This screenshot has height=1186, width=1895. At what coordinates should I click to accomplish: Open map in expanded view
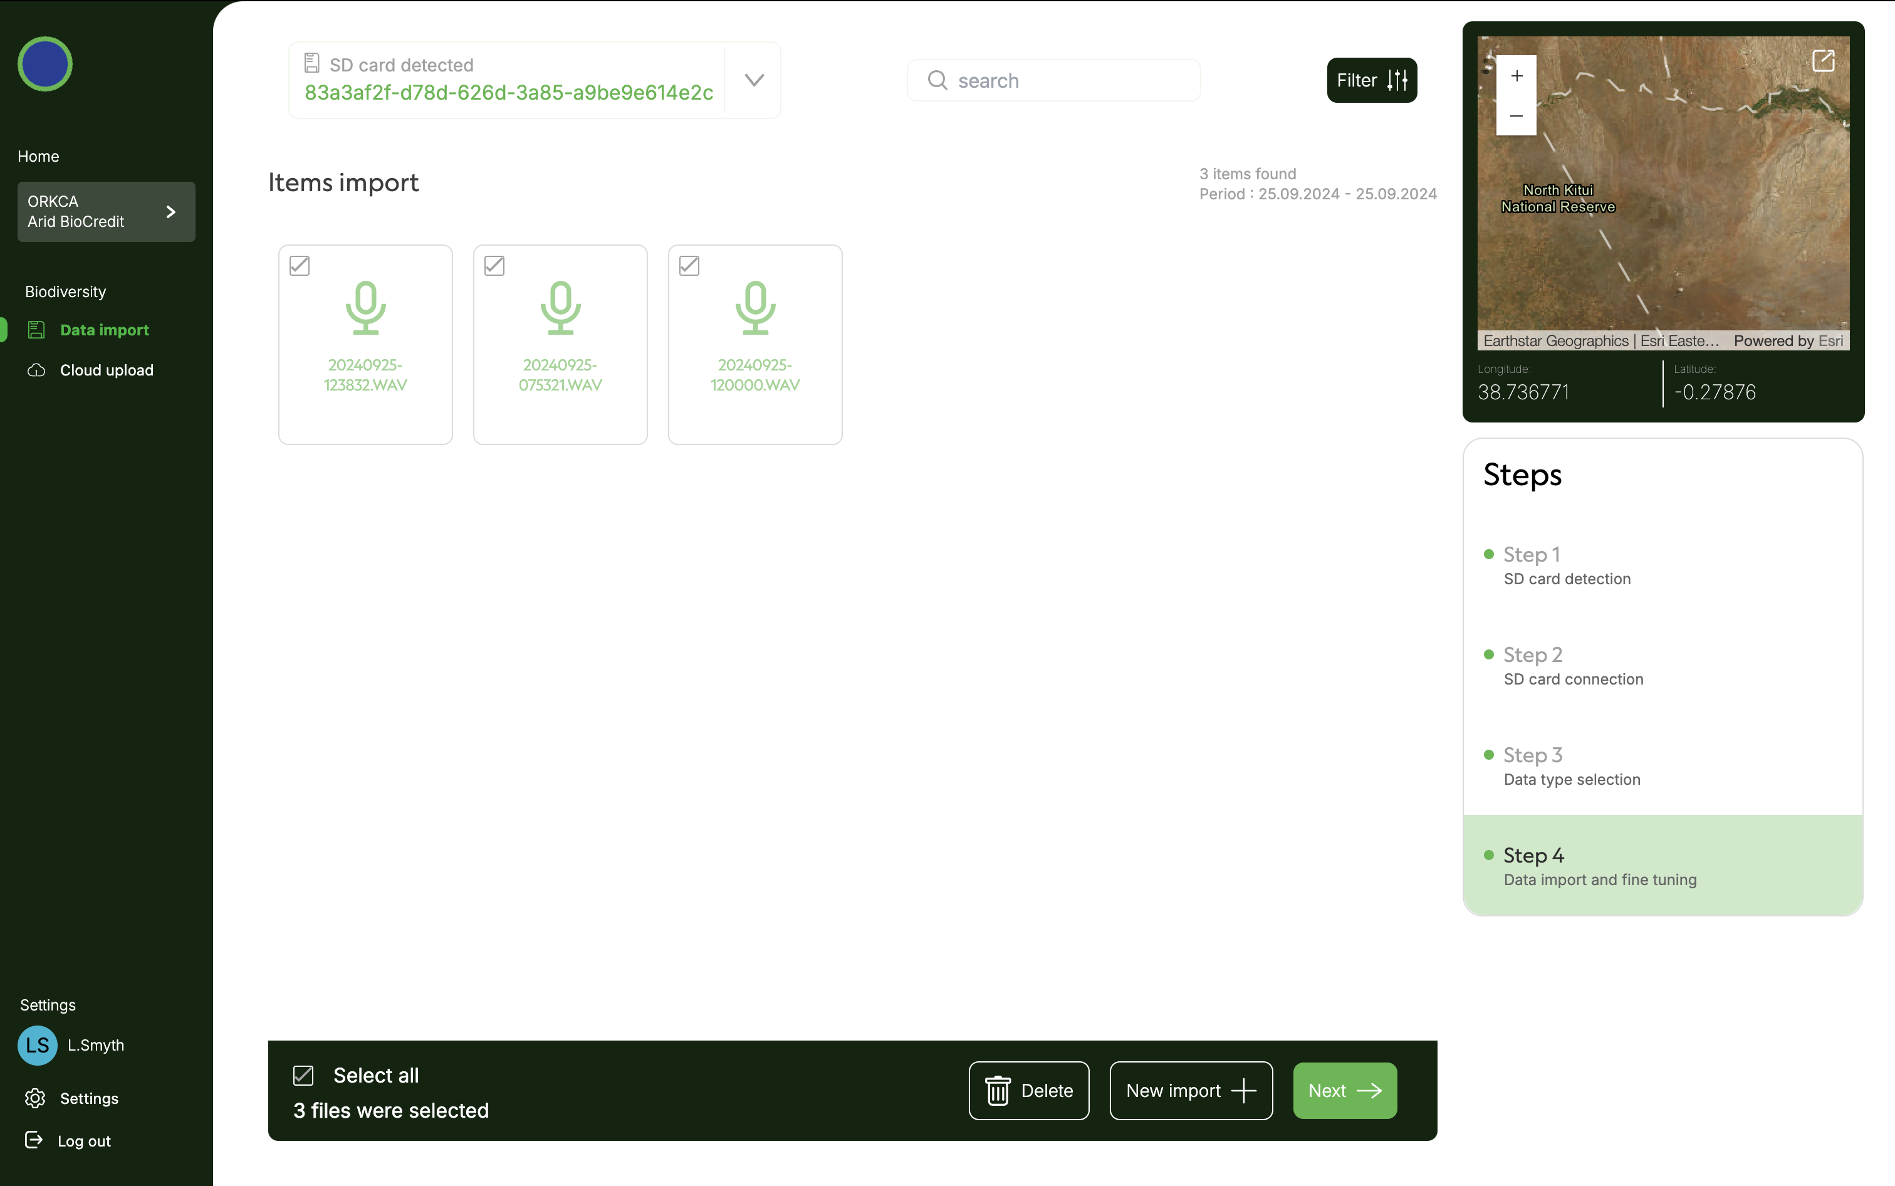1824,60
